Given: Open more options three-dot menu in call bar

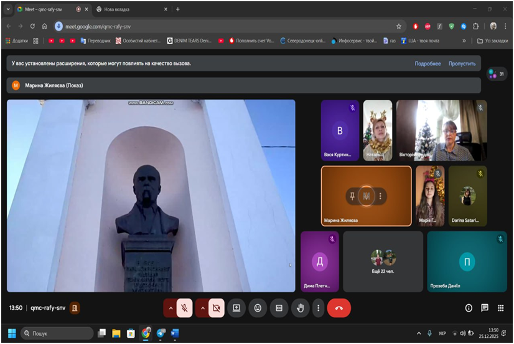Looking at the screenshot, I should (x=319, y=308).
